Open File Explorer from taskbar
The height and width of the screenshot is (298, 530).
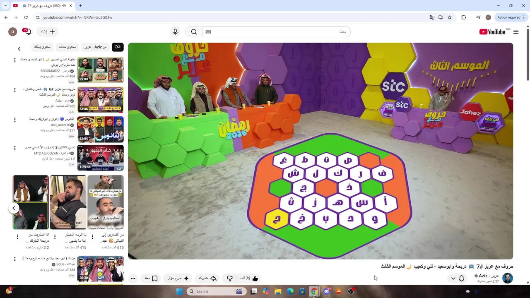(278, 291)
